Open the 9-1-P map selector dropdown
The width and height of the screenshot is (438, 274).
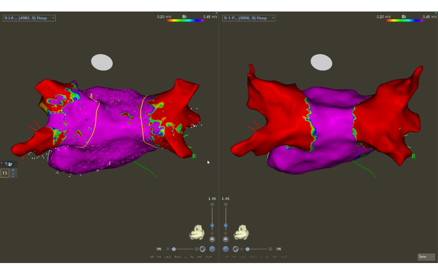click(x=249, y=18)
